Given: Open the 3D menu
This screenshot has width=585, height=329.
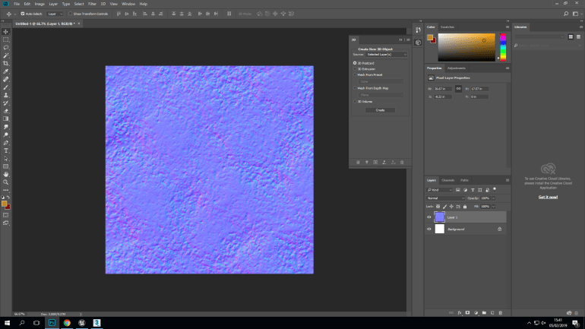Looking at the screenshot, I should tap(103, 4).
